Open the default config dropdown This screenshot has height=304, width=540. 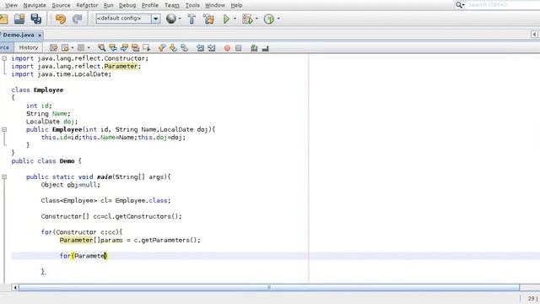(155, 19)
